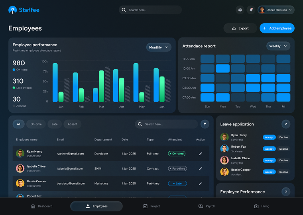
Task: Click isabella@gmail.com email cell
Action: 70,168
